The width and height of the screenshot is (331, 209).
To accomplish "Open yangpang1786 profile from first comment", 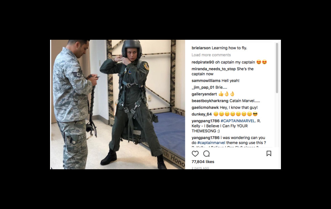I will tap(205, 121).
